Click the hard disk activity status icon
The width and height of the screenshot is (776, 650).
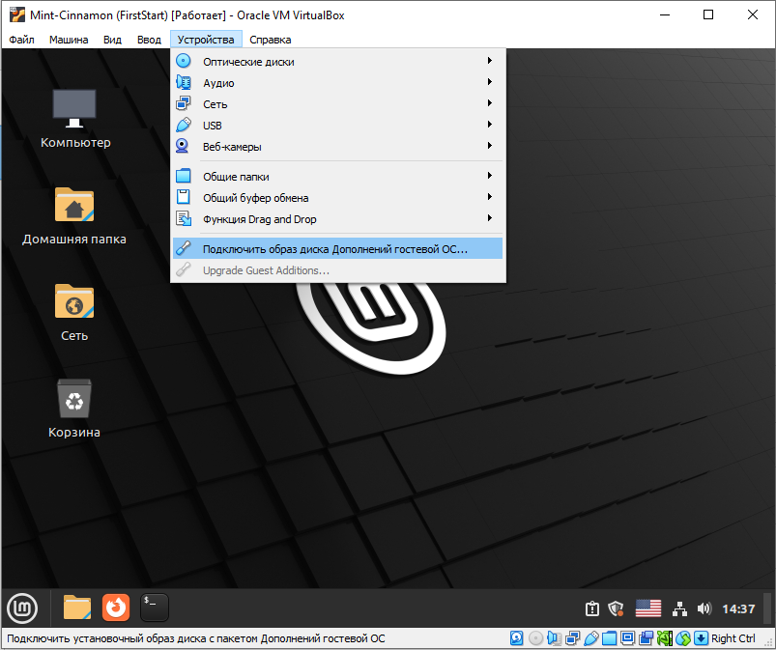click(517, 638)
